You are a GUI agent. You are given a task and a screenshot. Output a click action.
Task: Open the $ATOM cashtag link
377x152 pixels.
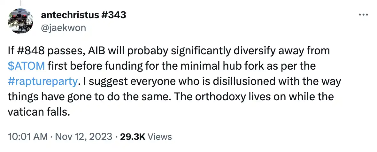[26, 66]
